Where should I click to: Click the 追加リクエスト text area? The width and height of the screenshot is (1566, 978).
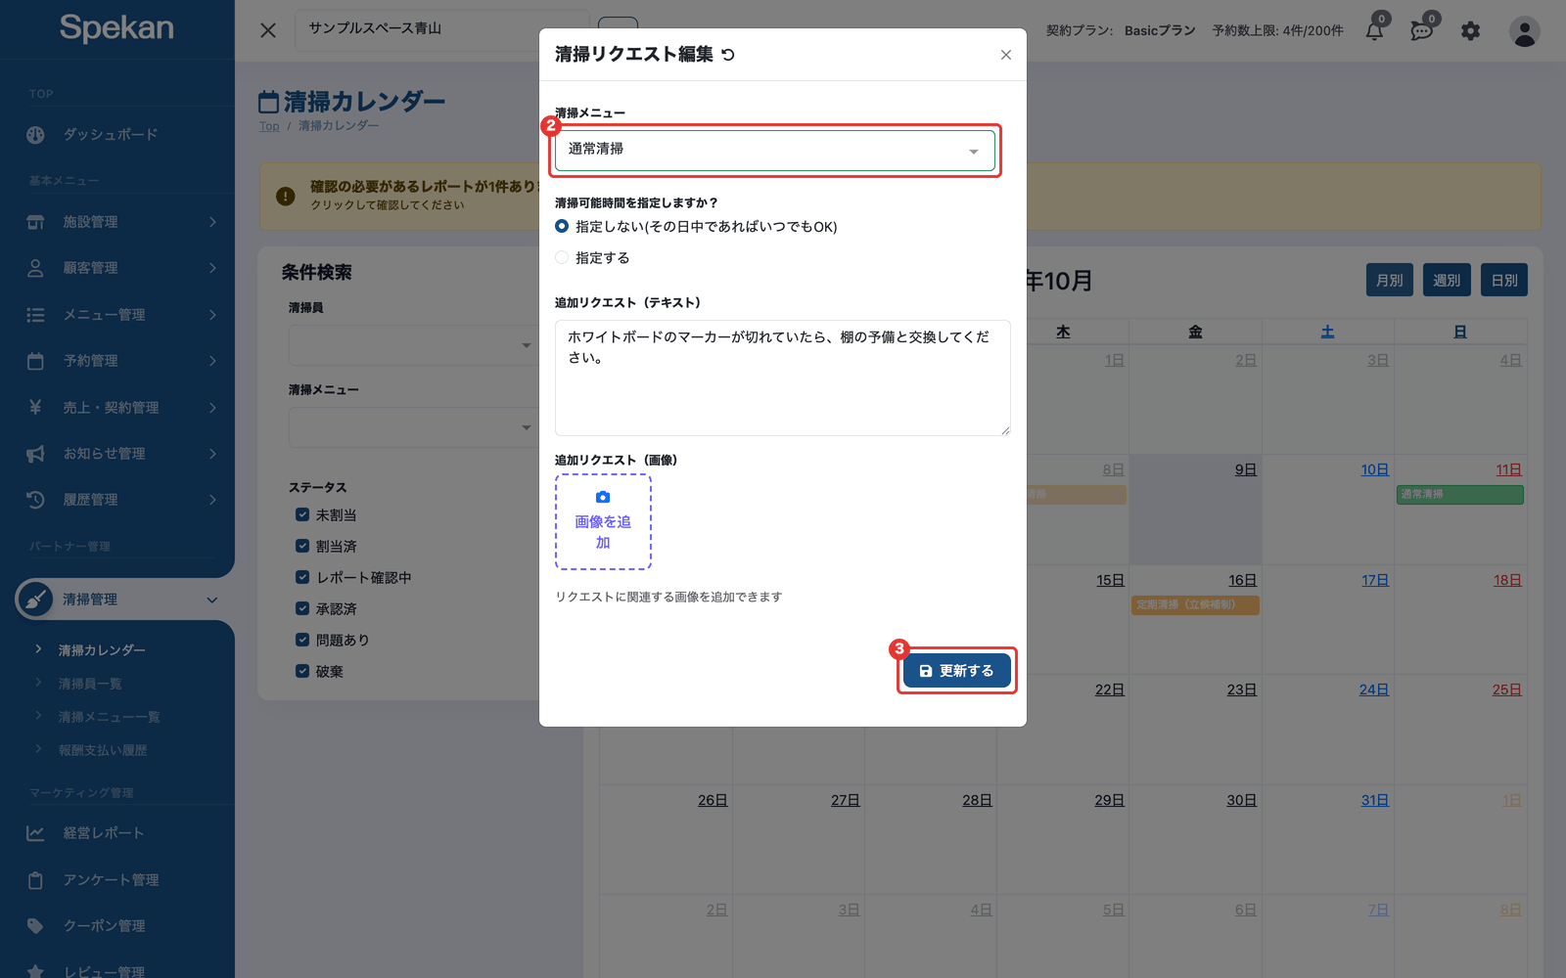(x=782, y=378)
